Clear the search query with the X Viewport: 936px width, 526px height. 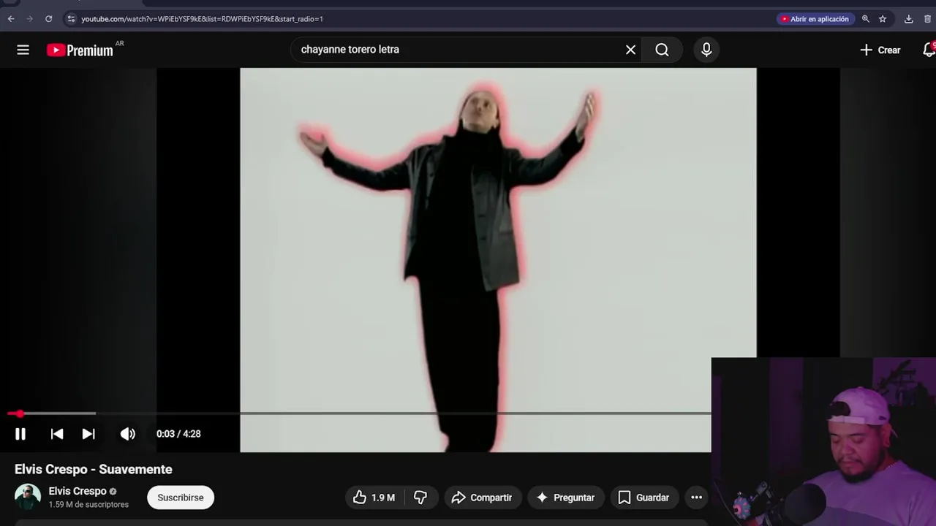point(630,50)
